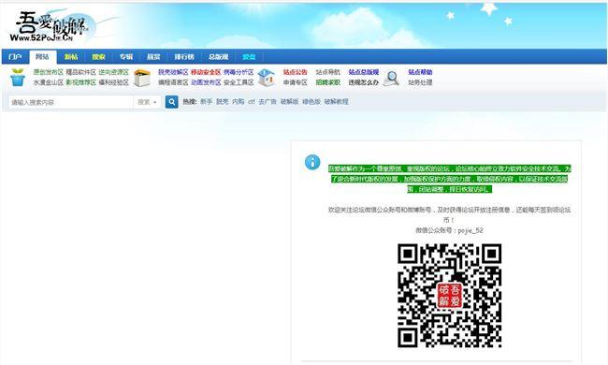This screenshot has height=365, width=608.
Task: Open the 门户 navigation tab
Action: [x=15, y=57]
